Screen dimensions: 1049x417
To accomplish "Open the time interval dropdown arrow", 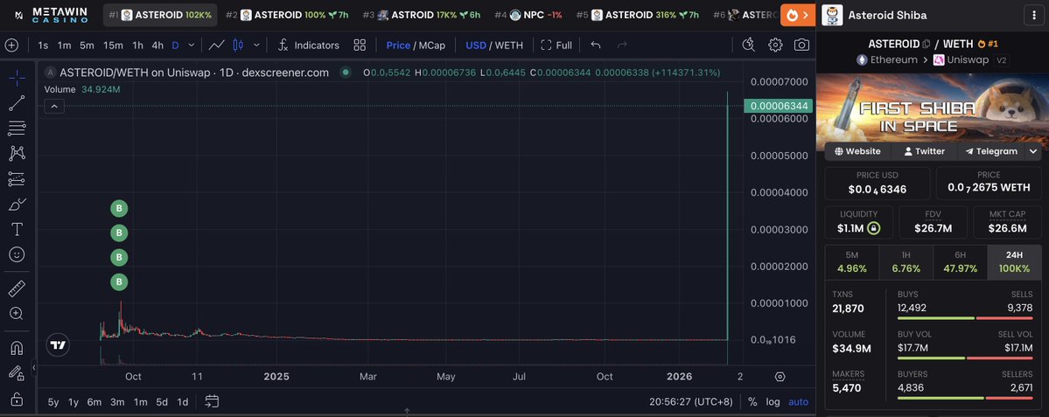I will coord(192,45).
